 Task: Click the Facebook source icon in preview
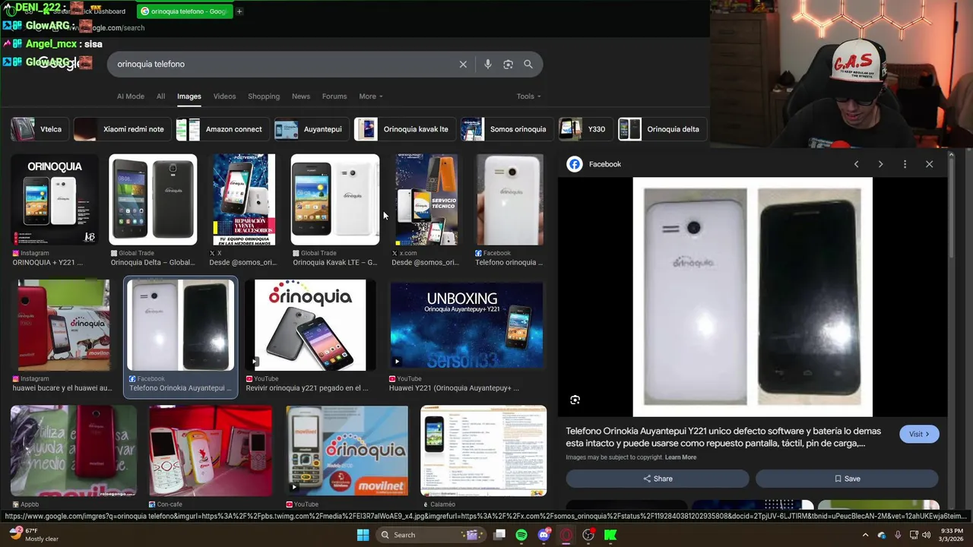[x=575, y=164]
